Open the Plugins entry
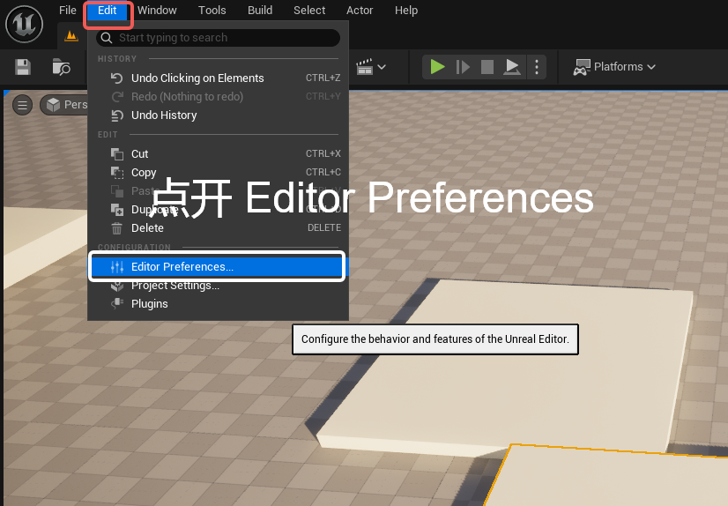728x506 pixels. [x=219, y=303]
